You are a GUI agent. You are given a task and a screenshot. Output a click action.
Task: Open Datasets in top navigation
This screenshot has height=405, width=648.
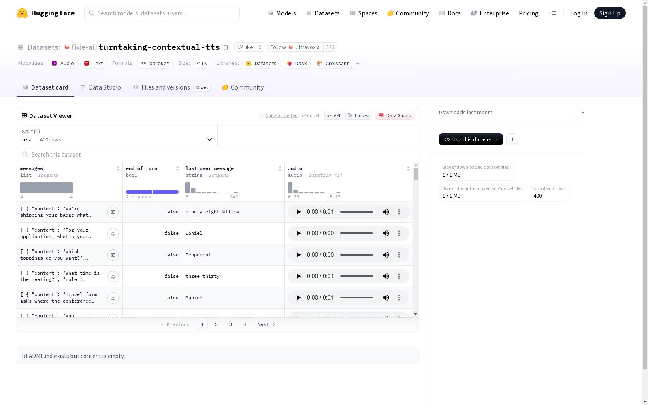(x=323, y=13)
